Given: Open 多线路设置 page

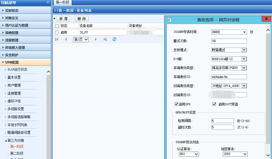Looking at the screenshot, I should click(15, 109).
